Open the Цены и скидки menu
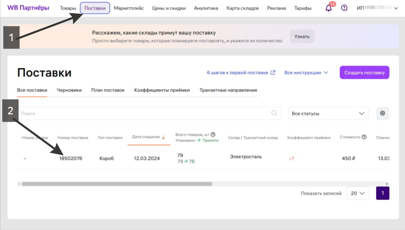Viewport: 405px width, 230px height. pyautogui.click(x=169, y=8)
